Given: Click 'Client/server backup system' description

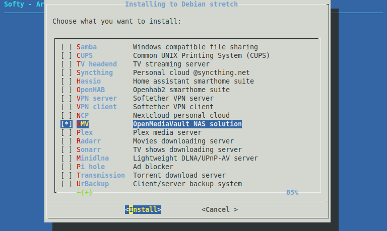Looking at the screenshot, I should pos(187,184).
